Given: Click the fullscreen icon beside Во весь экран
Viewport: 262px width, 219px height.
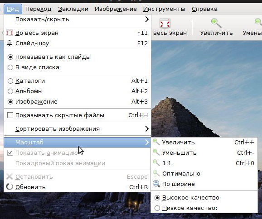Looking at the screenshot, I should pyautogui.click(x=10, y=33).
